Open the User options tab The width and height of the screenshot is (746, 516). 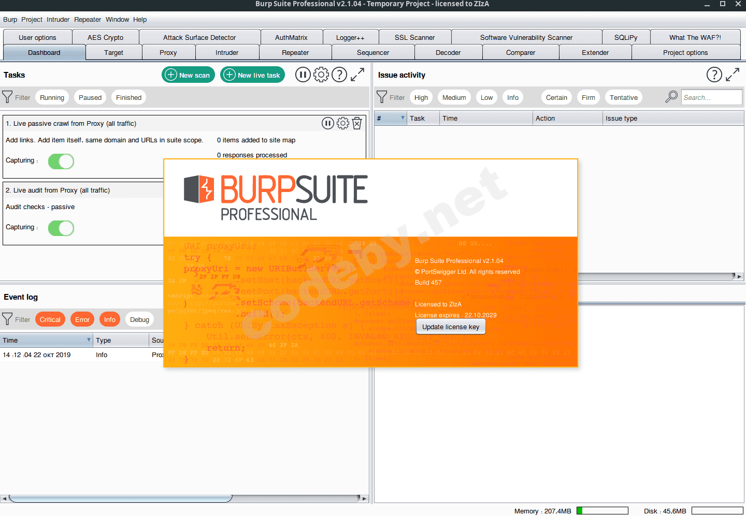point(37,37)
